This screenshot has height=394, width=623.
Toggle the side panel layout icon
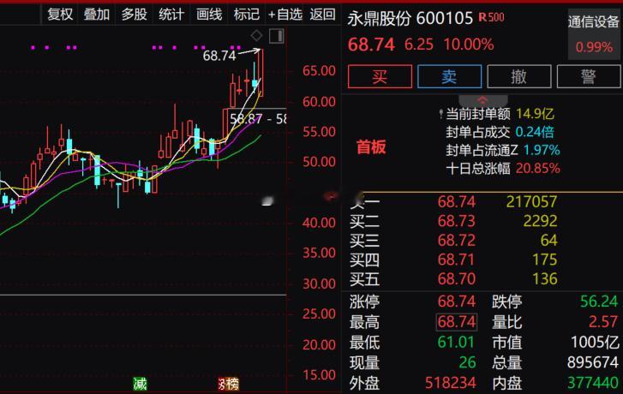(276, 36)
